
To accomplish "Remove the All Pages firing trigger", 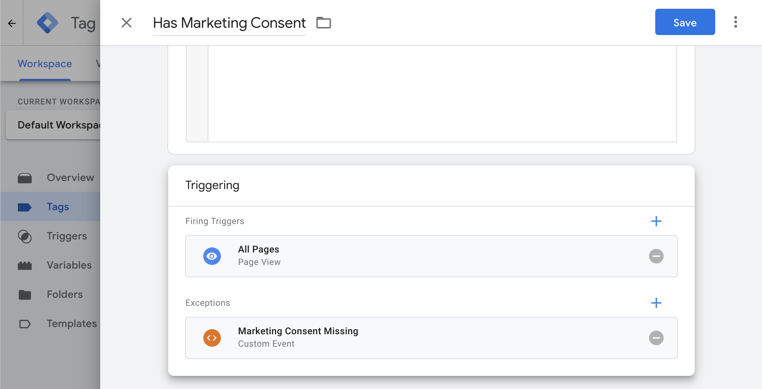I will click(656, 256).
